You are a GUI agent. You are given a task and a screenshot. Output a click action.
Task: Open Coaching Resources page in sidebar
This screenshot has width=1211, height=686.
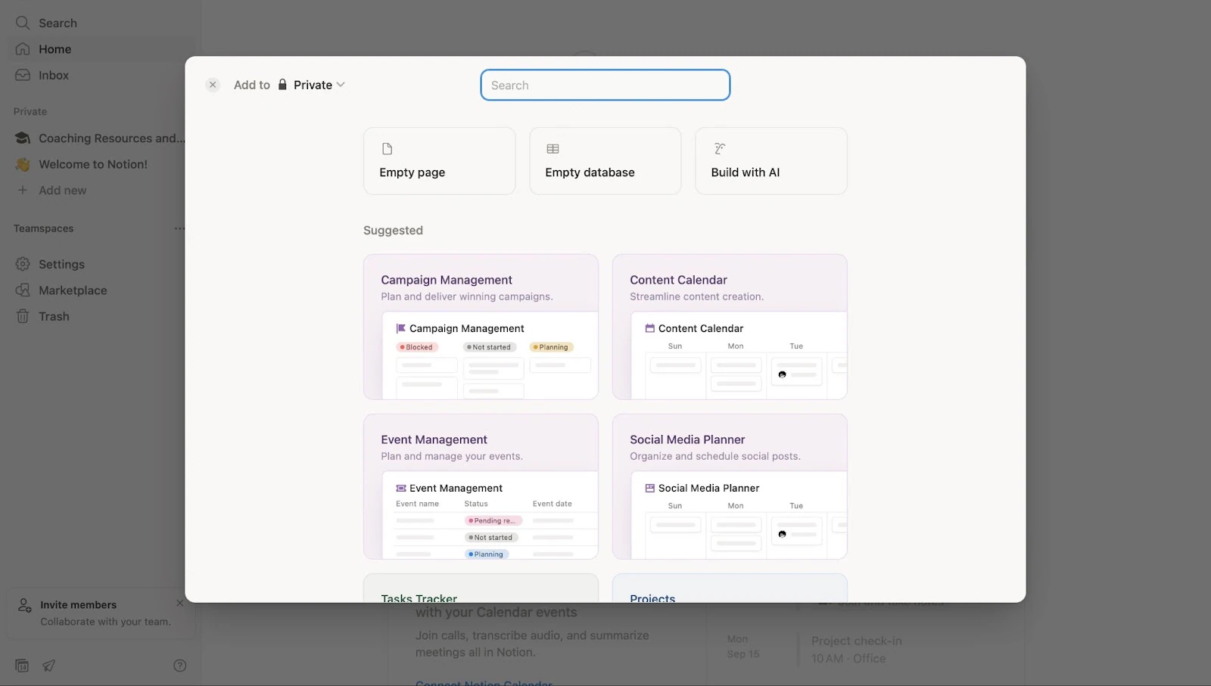click(100, 138)
